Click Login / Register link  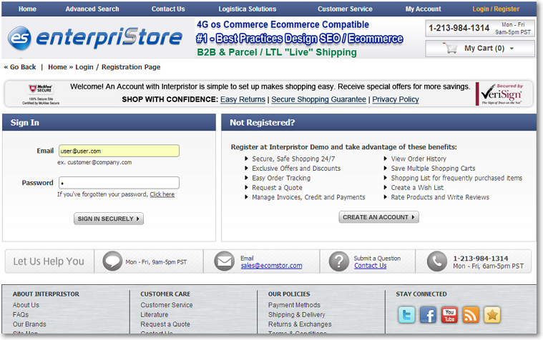[496, 9]
